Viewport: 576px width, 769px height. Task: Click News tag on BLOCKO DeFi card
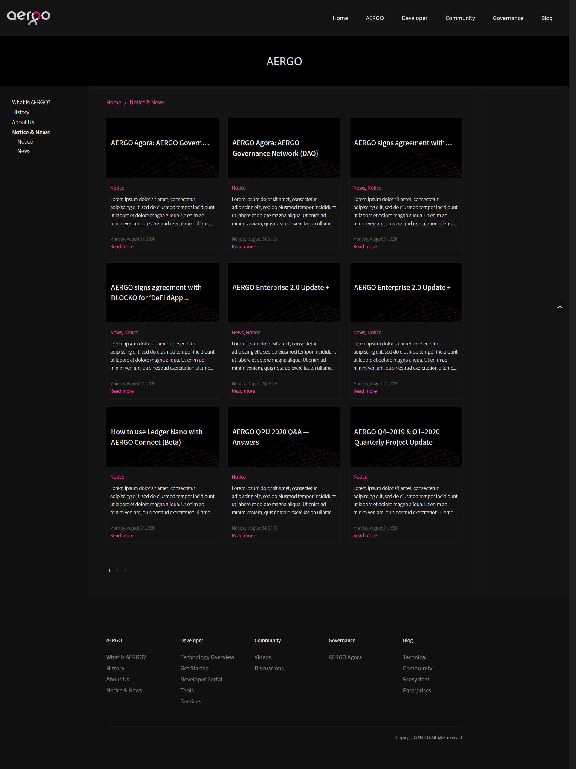(116, 332)
